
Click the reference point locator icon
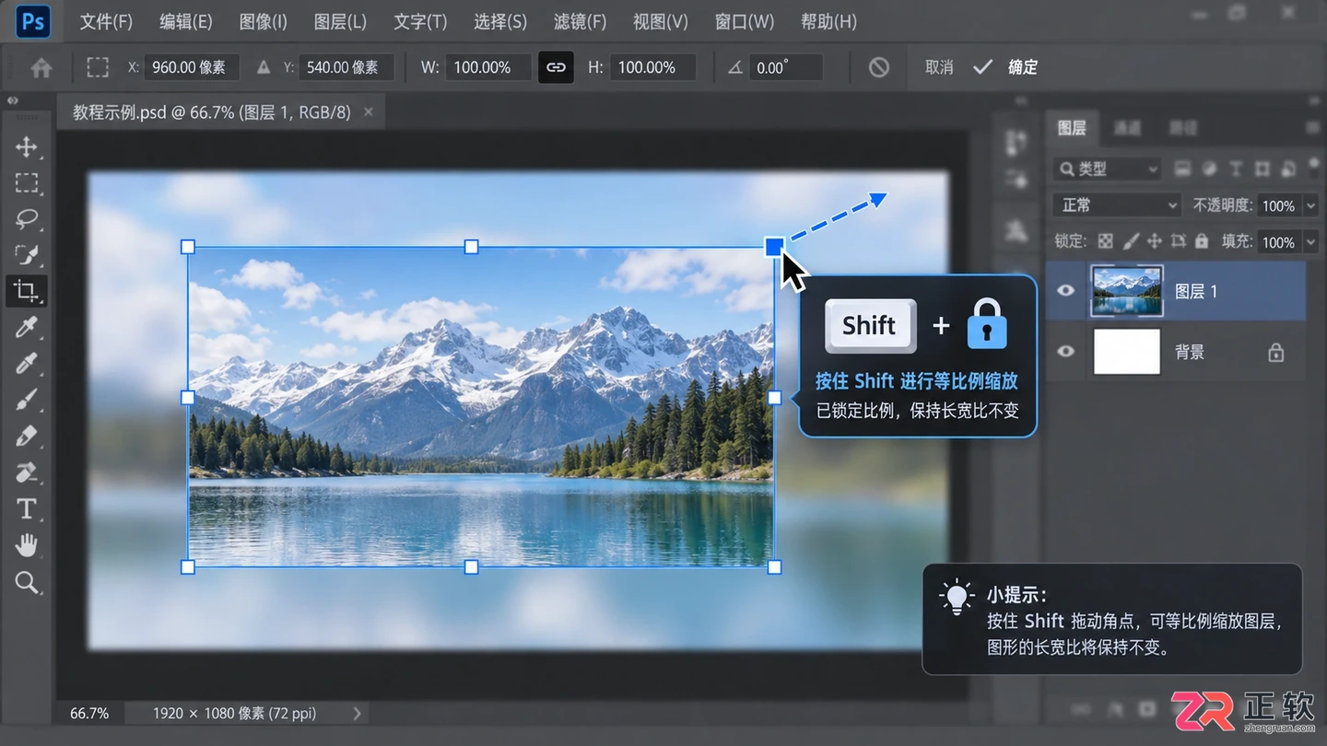98,67
